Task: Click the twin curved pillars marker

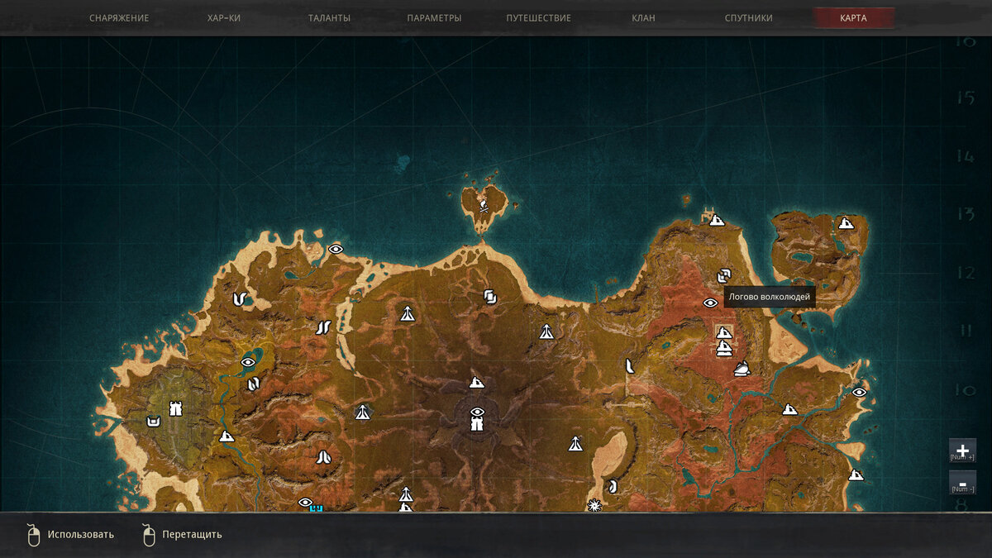Action: [323, 327]
